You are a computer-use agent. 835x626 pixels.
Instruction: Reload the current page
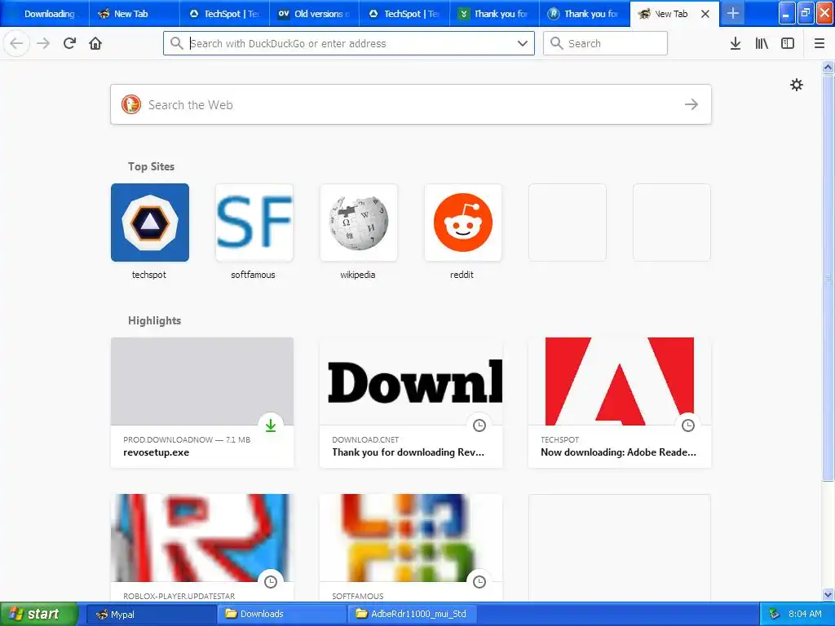click(69, 43)
